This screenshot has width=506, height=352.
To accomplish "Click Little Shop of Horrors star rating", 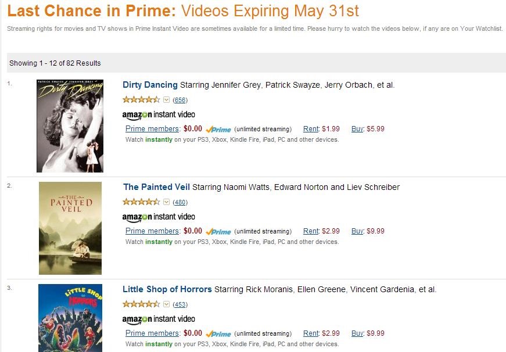I will pyautogui.click(x=141, y=304).
